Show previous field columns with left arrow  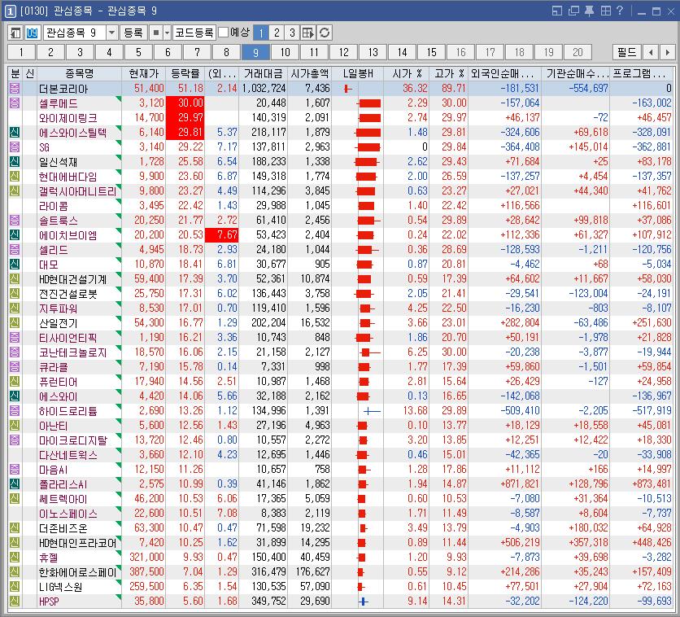651,52
